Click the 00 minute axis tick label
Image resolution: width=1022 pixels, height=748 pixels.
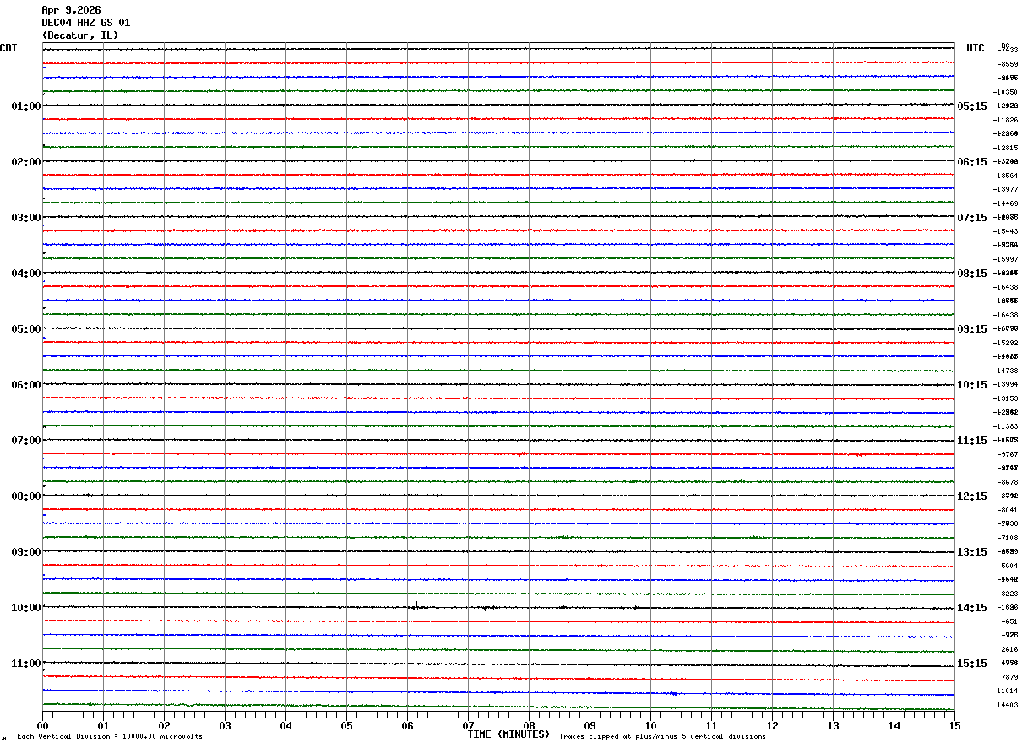coord(42,725)
